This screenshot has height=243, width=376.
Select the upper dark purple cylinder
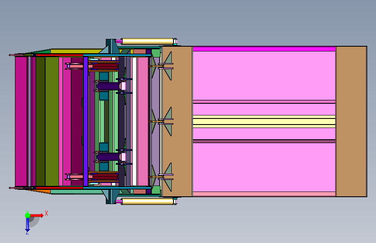click(x=108, y=86)
